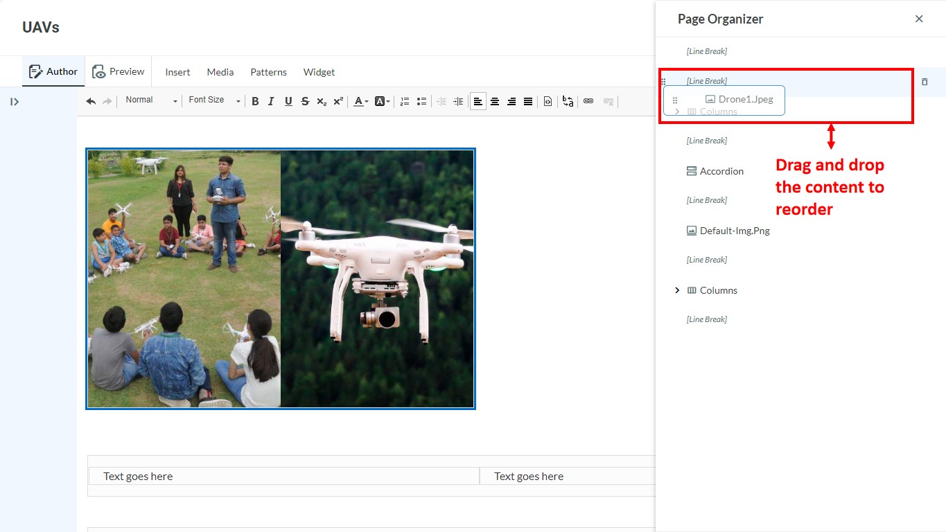This screenshot has height=532, width=946.
Task: Click the UAVs page title
Action: (41, 27)
